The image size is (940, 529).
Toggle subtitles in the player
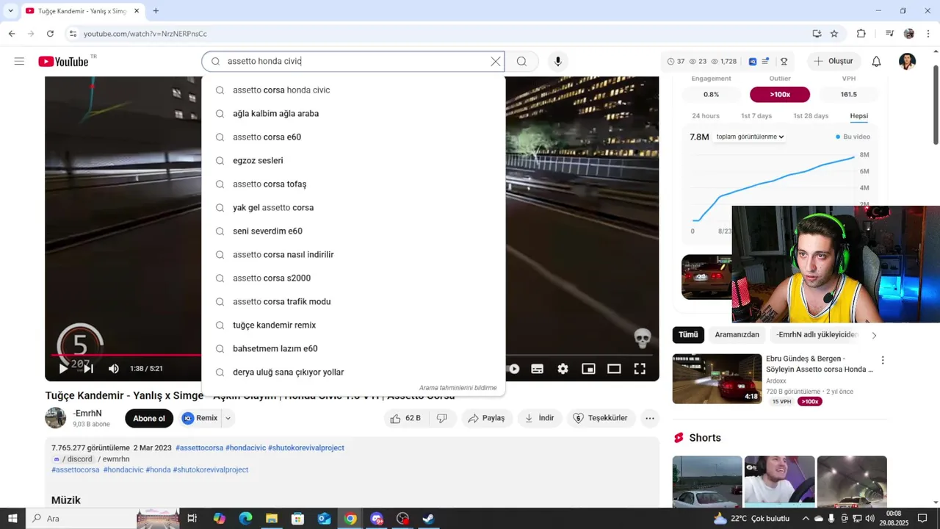pos(537,369)
